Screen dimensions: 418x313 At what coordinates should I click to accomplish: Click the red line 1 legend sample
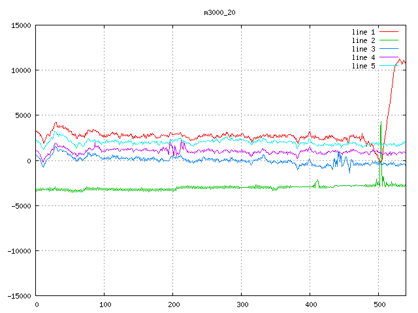click(x=389, y=32)
